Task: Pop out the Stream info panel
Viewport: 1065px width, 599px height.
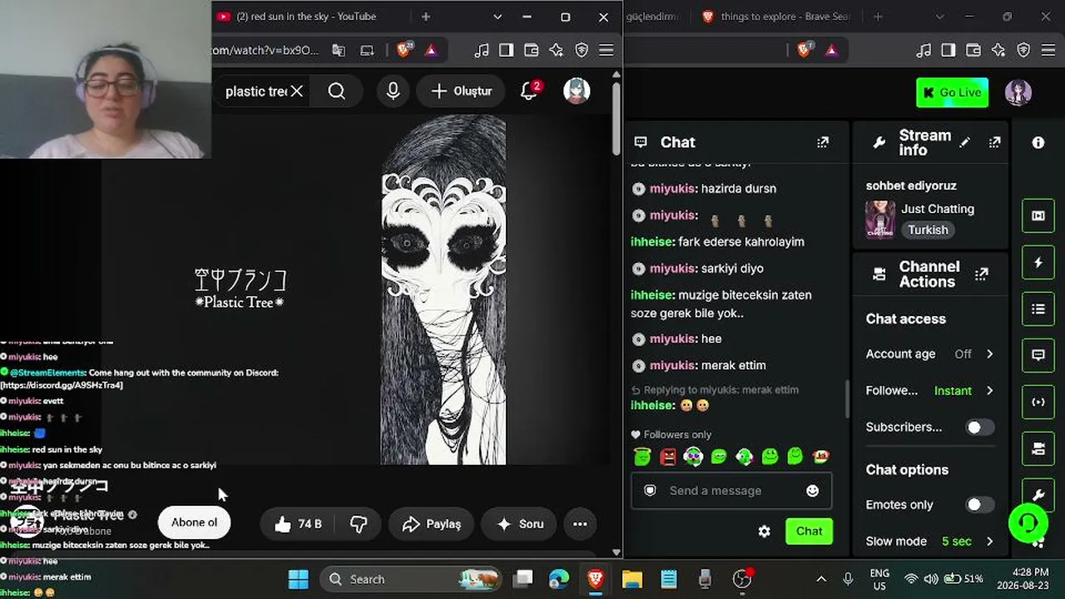Action: [994, 142]
